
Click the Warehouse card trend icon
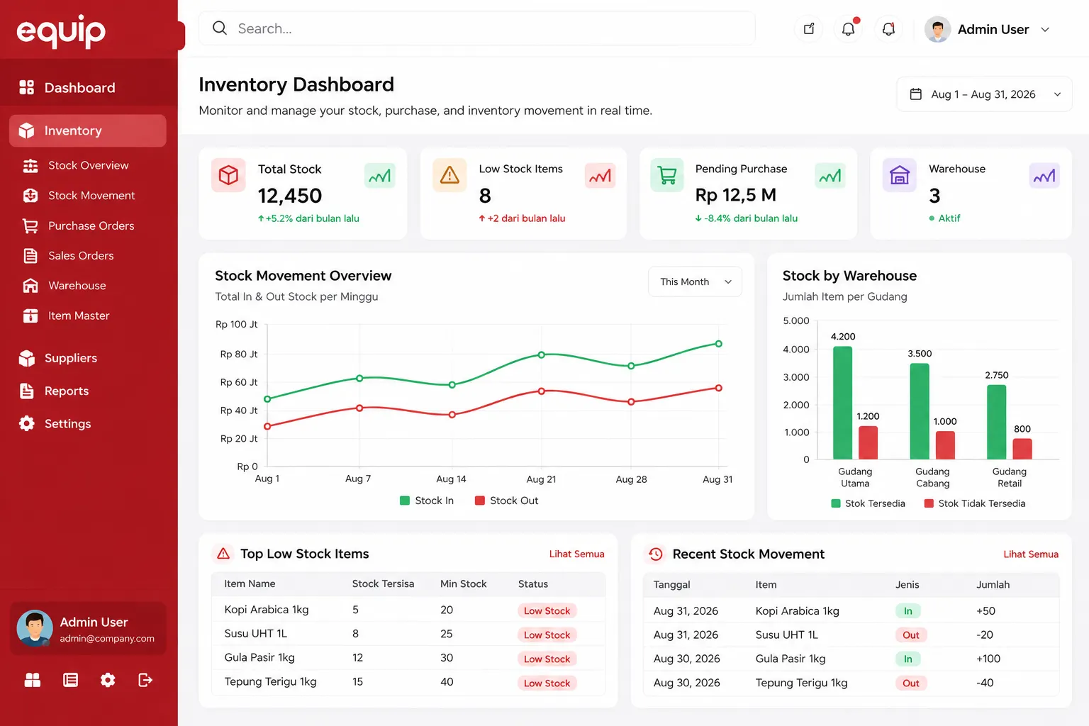pos(1044,176)
